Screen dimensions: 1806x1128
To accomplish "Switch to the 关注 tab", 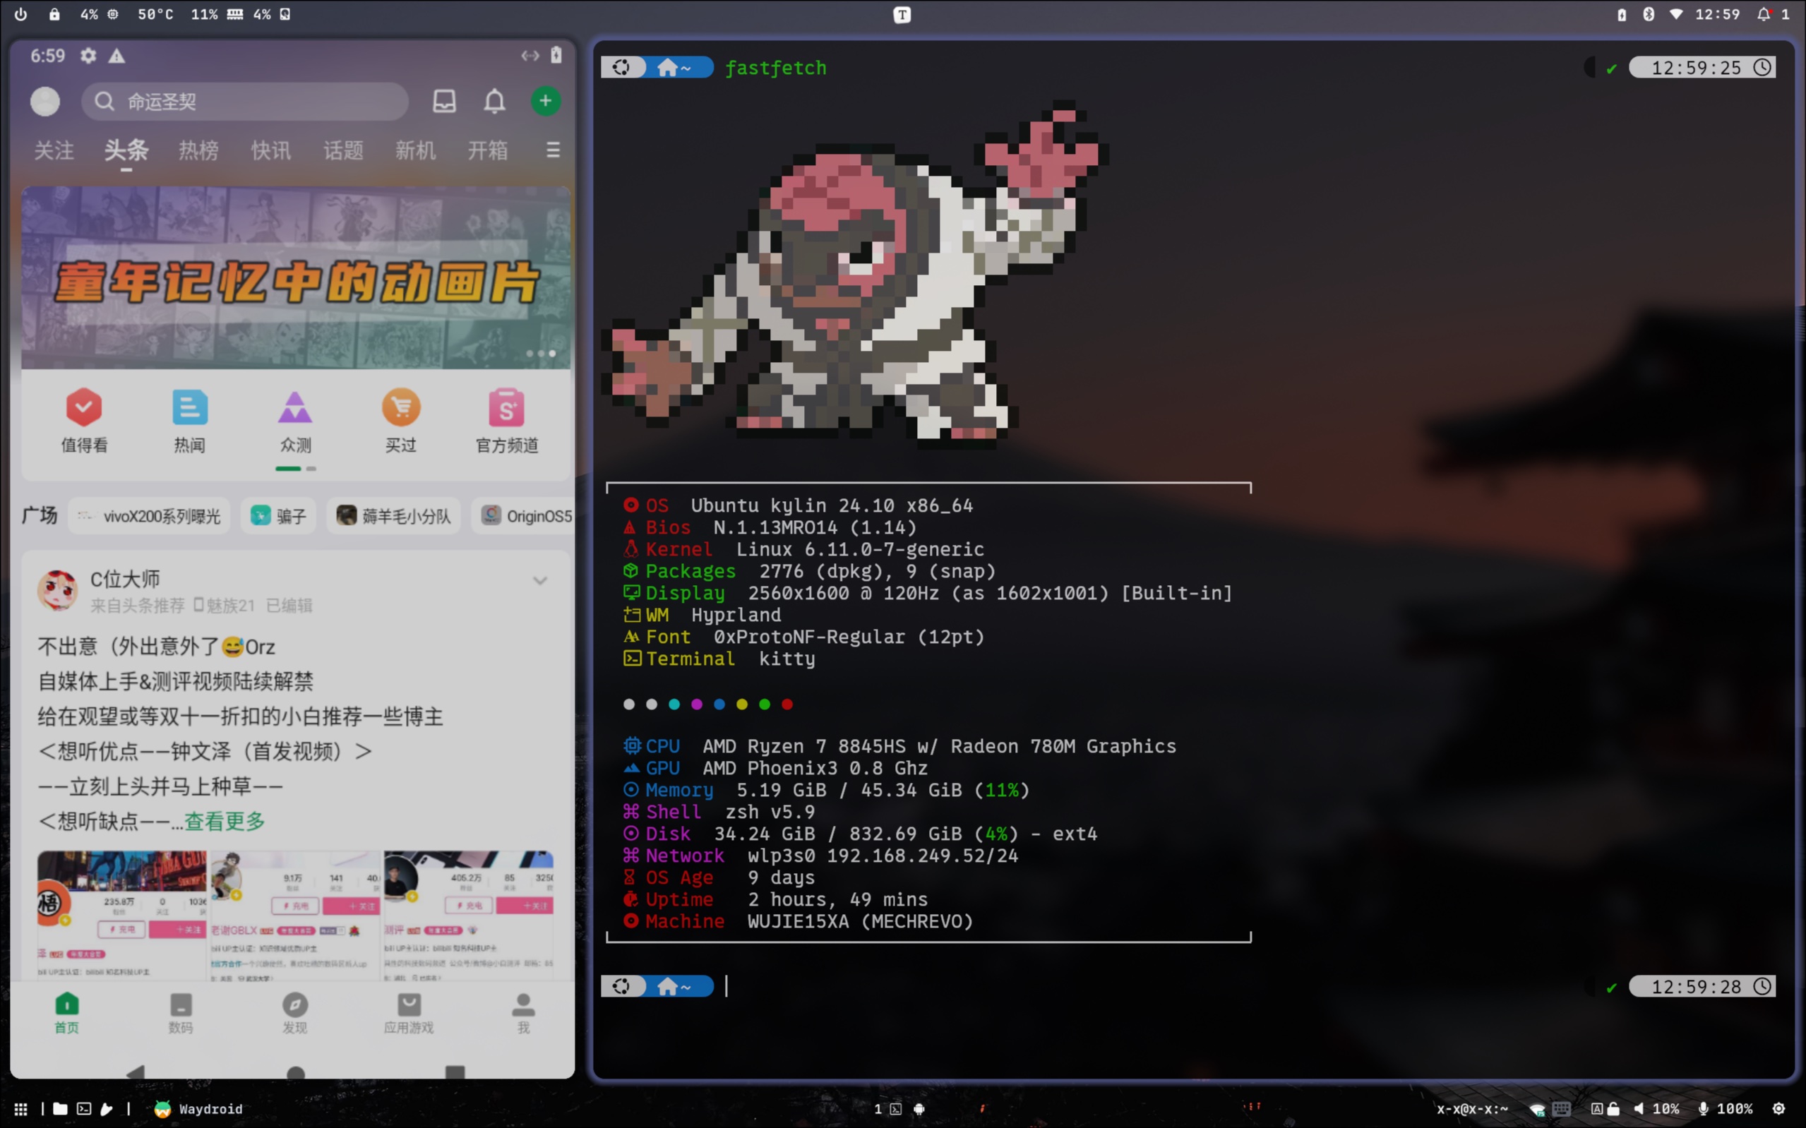I will click(x=54, y=150).
